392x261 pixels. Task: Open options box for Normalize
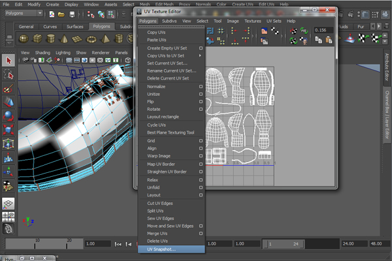201,86
